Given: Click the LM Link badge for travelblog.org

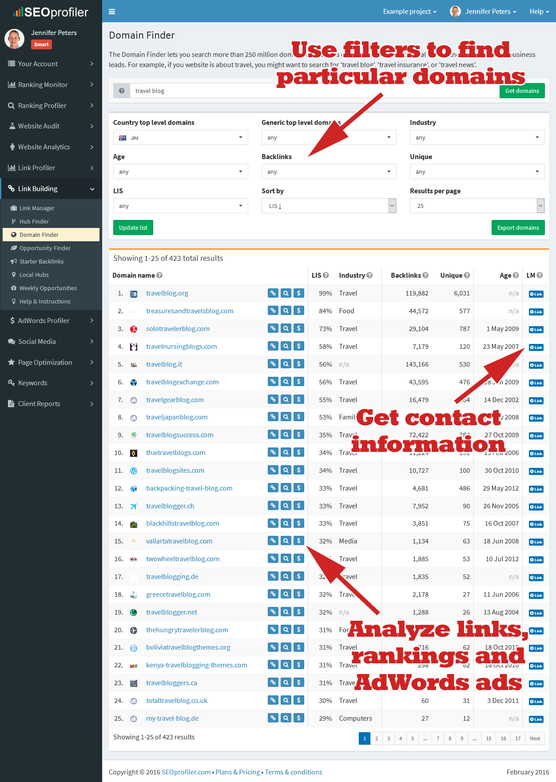Looking at the screenshot, I should pos(536,294).
